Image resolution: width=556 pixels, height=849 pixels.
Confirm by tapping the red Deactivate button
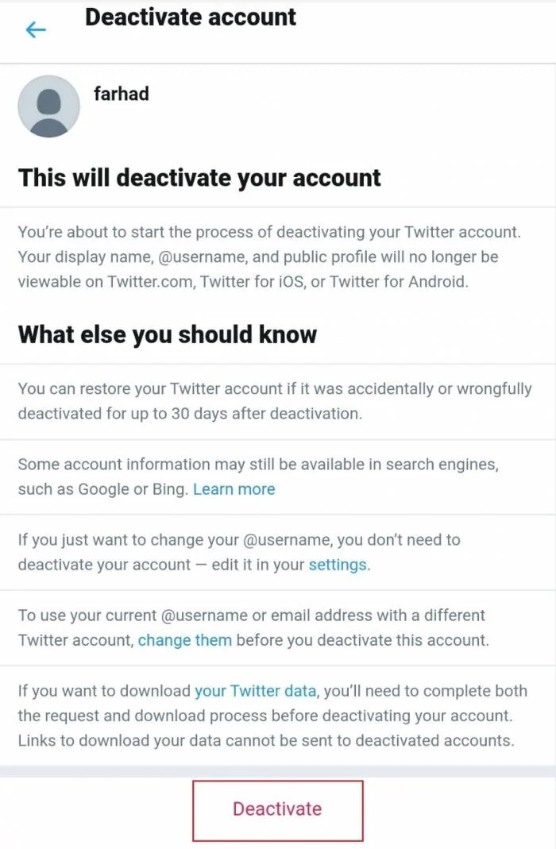278,810
